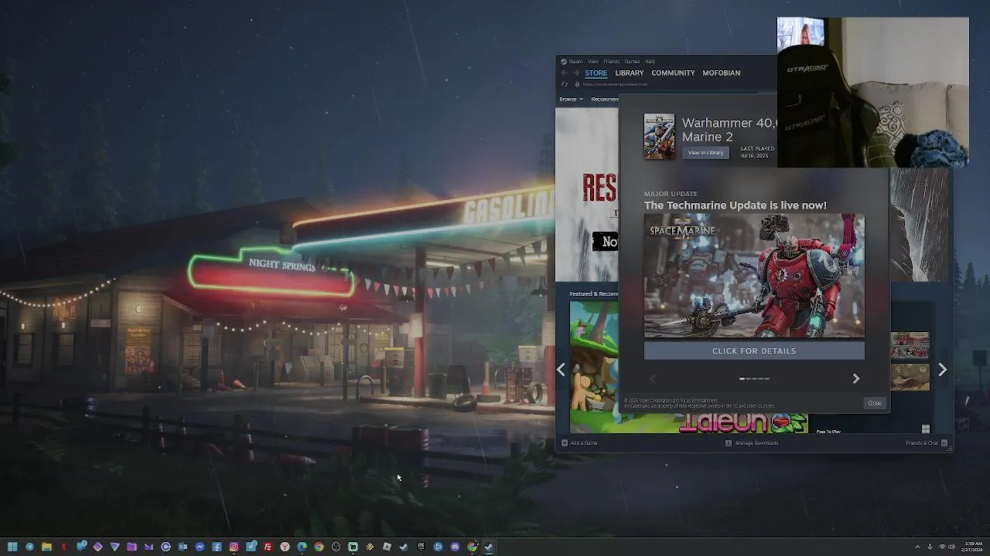Screen dimensions: 990x556
Task: Click View in Library button
Action: [x=705, y=153]
